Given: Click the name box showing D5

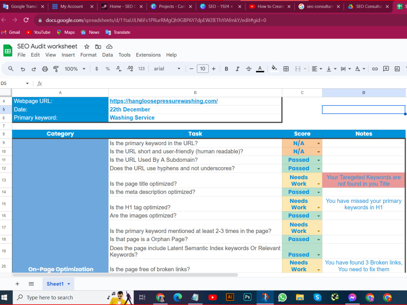Looking at the screenshot, I should (15, 83).
